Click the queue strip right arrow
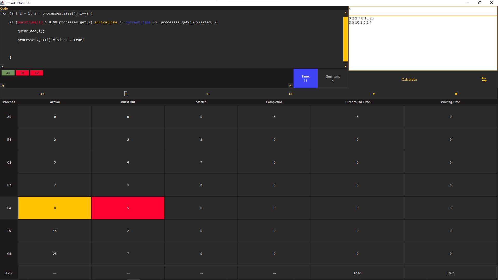The width and height of the screenshot is (498, 280). (290, 86)
